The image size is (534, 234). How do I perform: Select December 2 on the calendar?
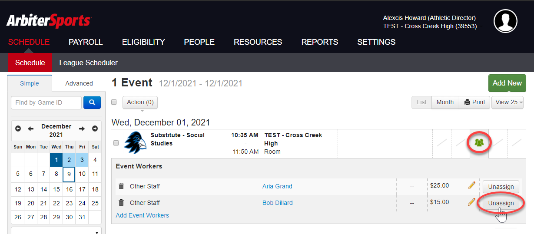(69, 160)
